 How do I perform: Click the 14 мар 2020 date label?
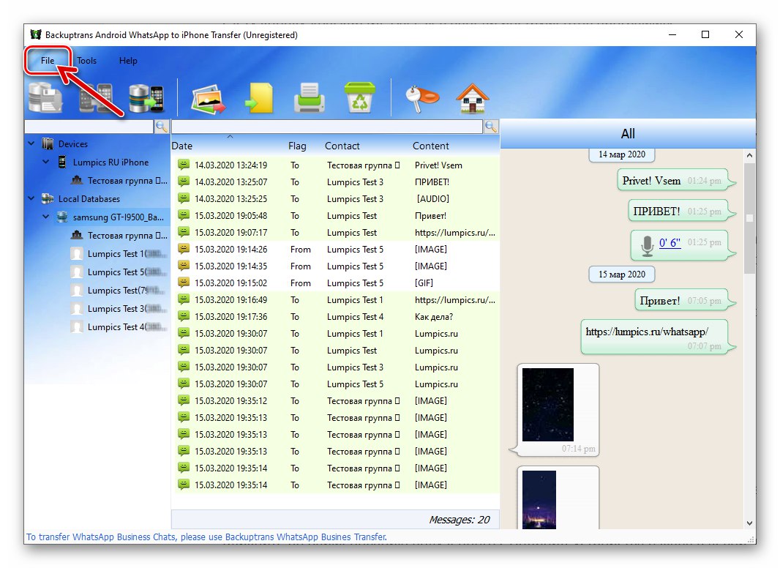click(621, 154)
